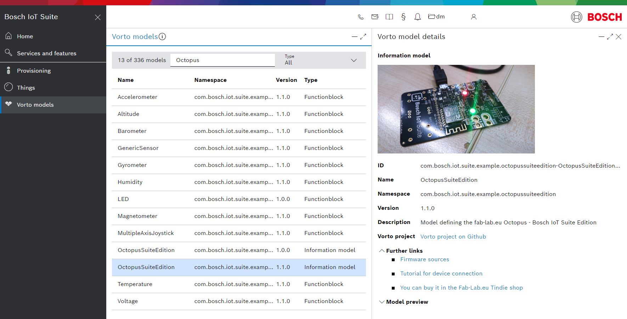This screenshot has width=627, height=319.
Task: Sort by Type column header
Action: 311,80
